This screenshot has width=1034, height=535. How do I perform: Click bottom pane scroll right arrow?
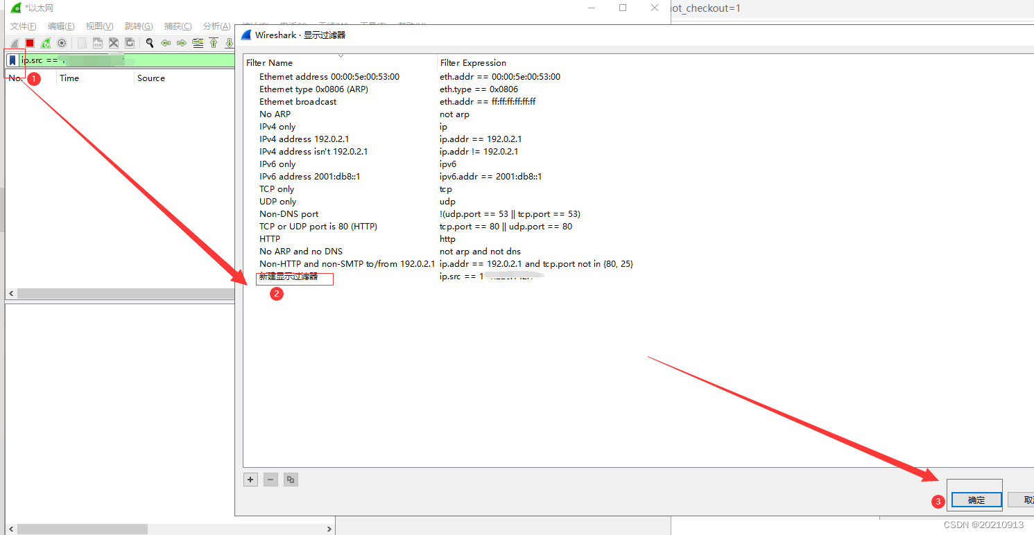[329, 529]
